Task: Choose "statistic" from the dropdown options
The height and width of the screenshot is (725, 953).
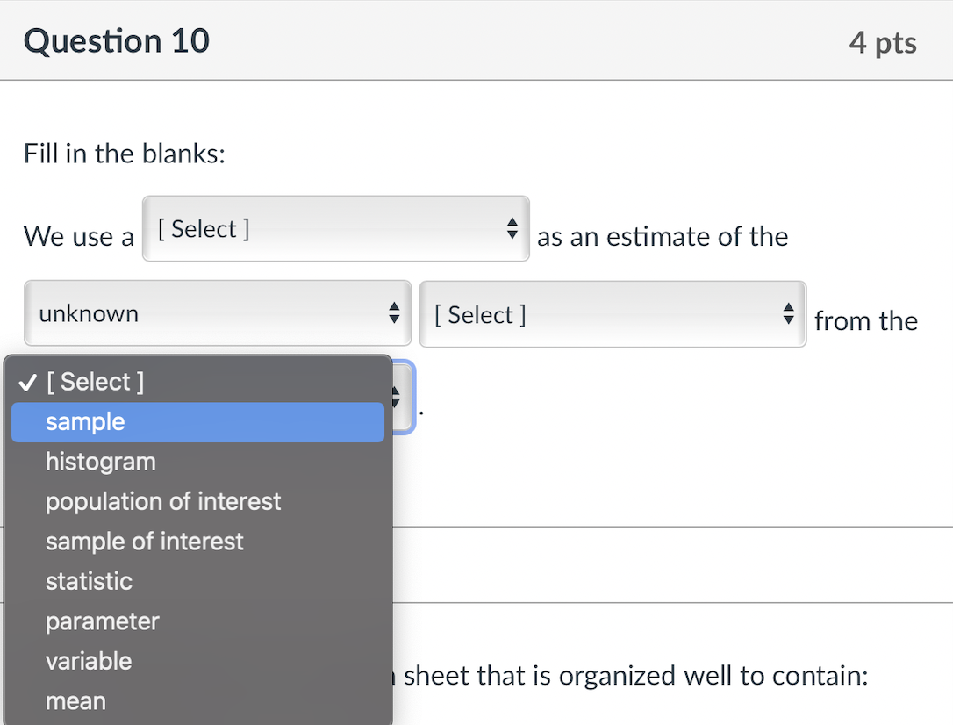Action: tap(89, 581)
